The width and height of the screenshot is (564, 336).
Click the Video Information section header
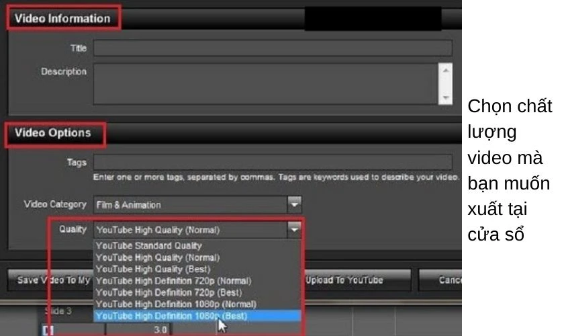[62, 18]
